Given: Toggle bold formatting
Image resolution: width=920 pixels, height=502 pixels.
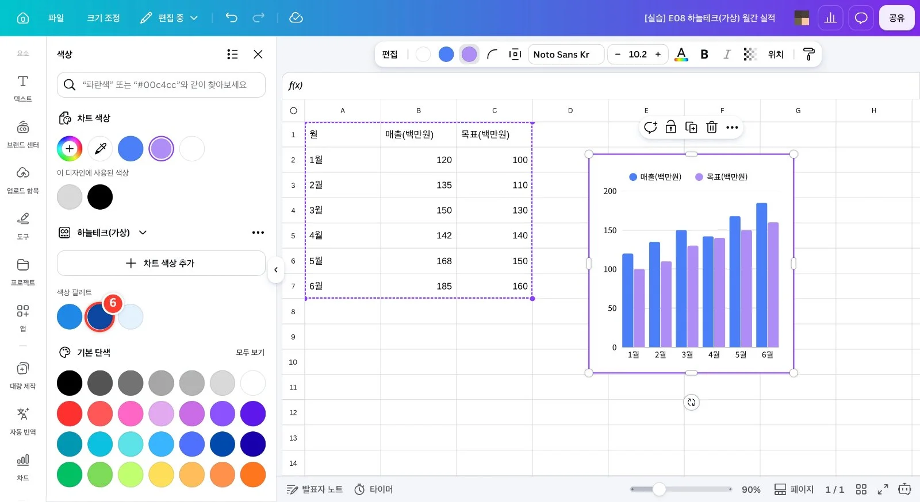Looking at the screenshot, I should (704, 55).
